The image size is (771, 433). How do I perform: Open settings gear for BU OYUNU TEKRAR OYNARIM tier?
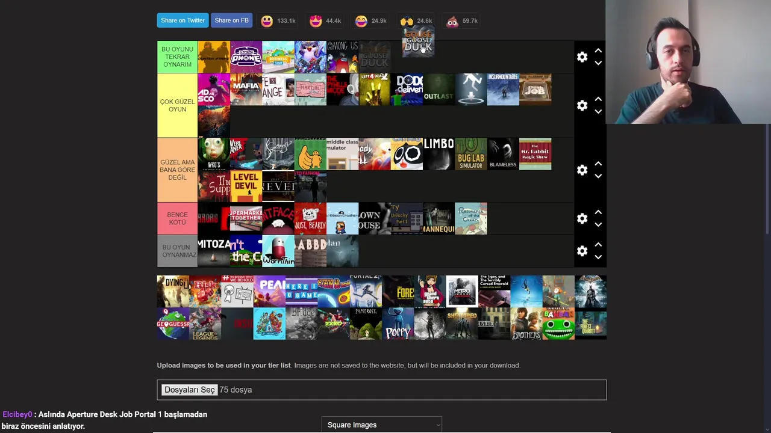(582, 57)
